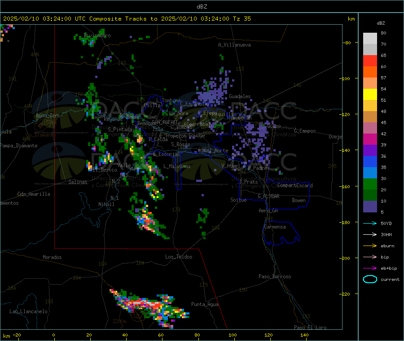
Task: Click the 'Composite Tracks to' timestamp header text
Action: (x=123, y=19)
